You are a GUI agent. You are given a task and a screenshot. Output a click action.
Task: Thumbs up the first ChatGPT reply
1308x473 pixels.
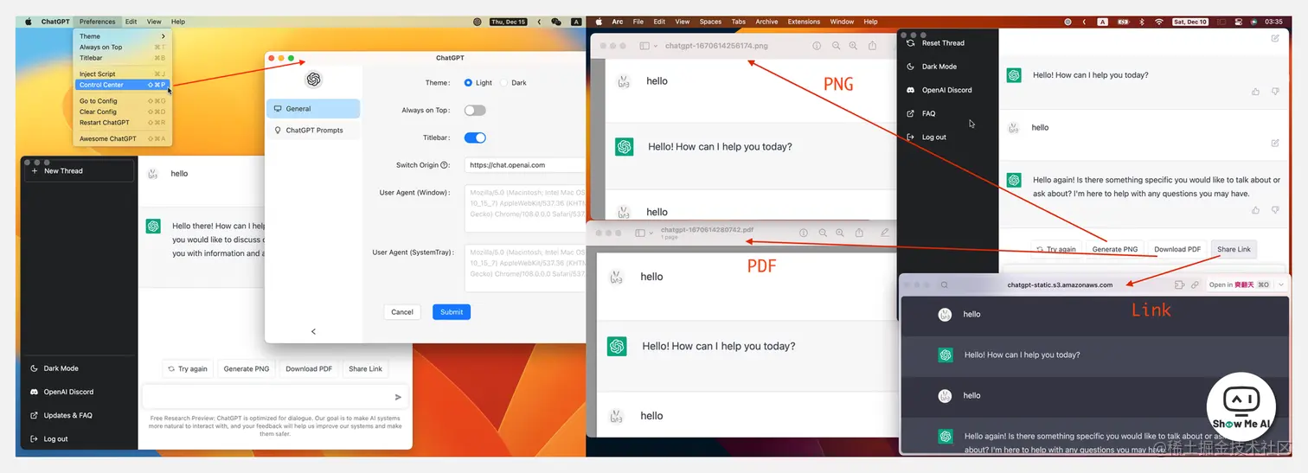(1255, 92)
